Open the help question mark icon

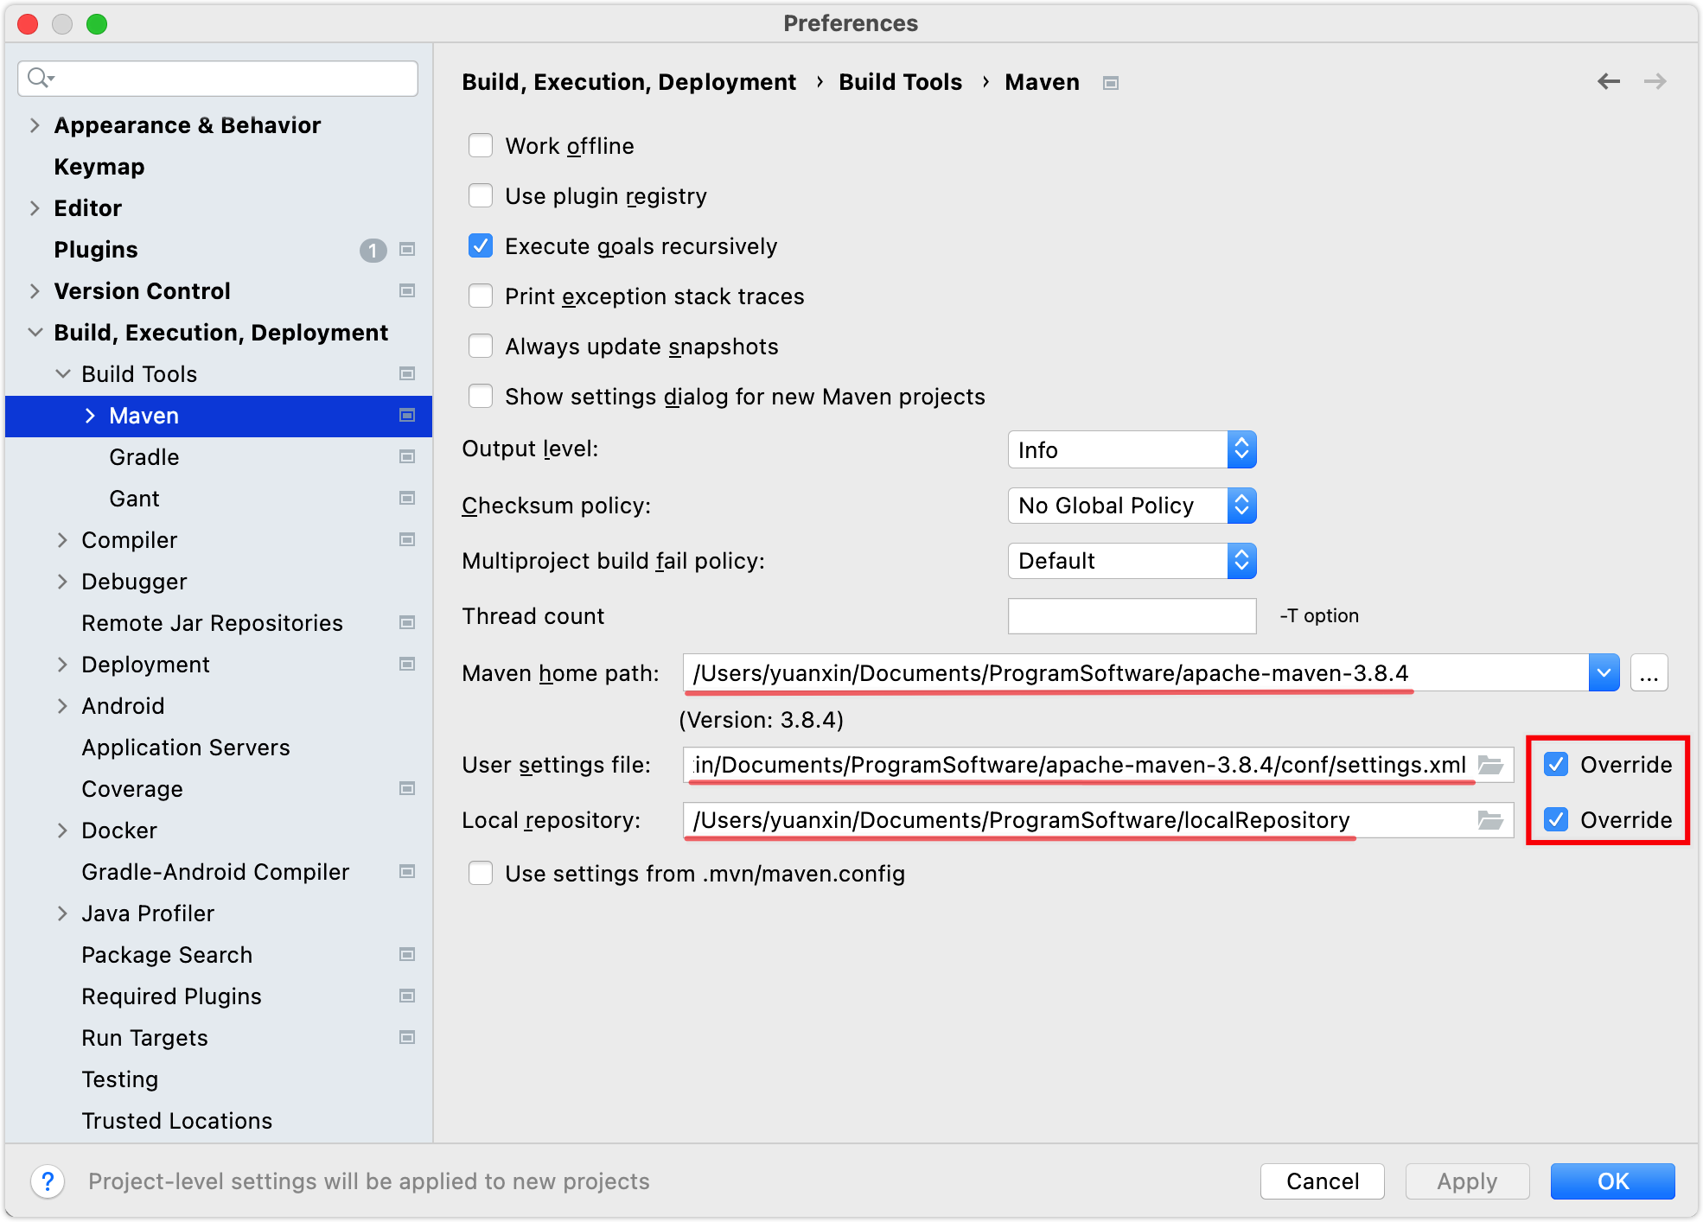point(48,1181)
